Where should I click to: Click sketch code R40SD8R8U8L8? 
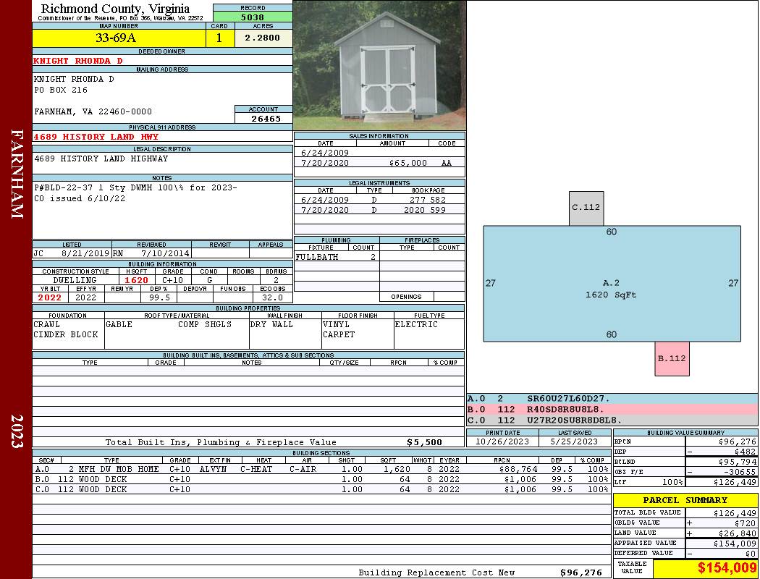[x=565, y=409]
